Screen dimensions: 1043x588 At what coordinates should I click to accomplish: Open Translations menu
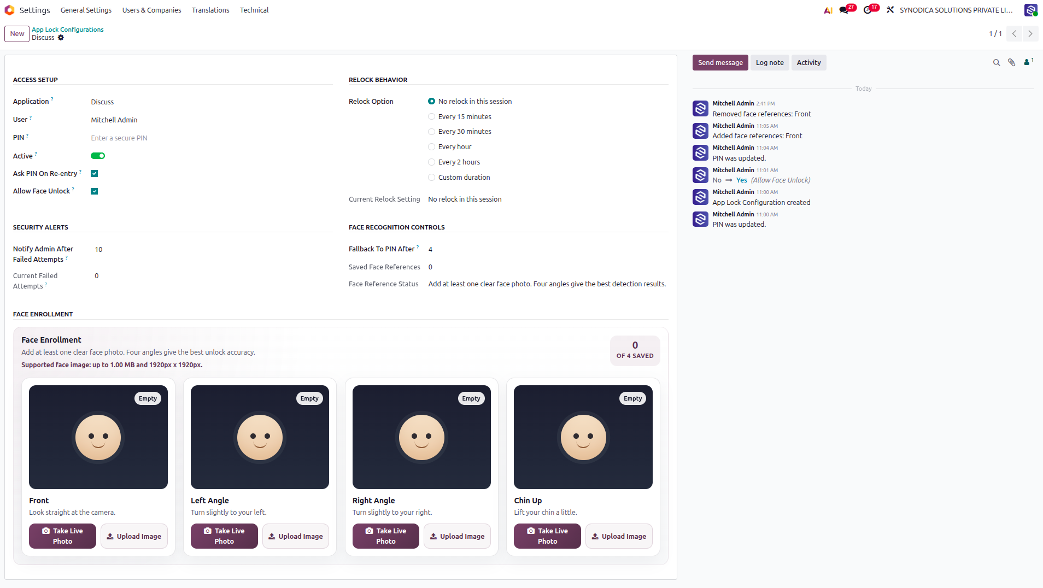[x=210, y=10]
